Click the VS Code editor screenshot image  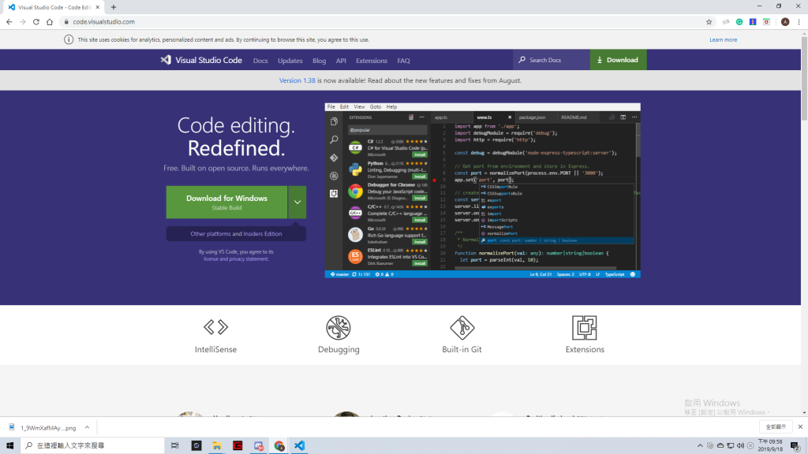(x=482, y=191)
